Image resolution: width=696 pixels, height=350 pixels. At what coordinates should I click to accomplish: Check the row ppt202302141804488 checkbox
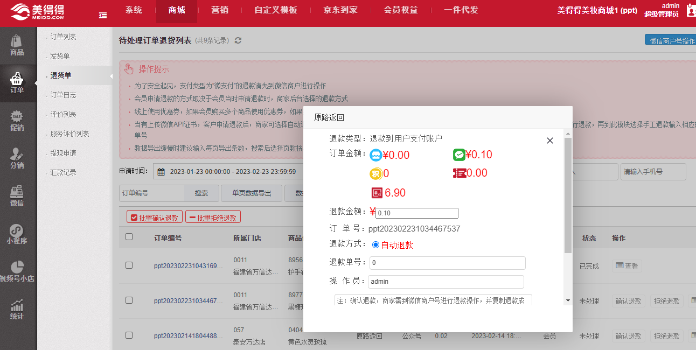tap(129, 335)
